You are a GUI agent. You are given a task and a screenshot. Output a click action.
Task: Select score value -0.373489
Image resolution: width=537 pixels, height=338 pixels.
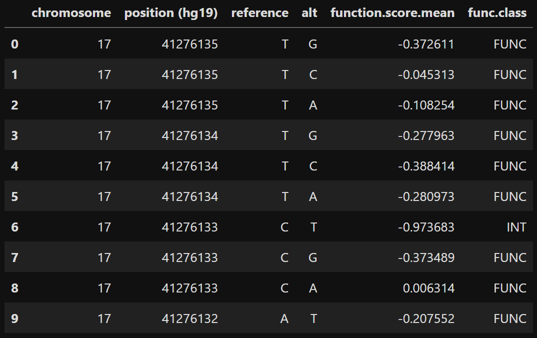(x=426, y=257)
